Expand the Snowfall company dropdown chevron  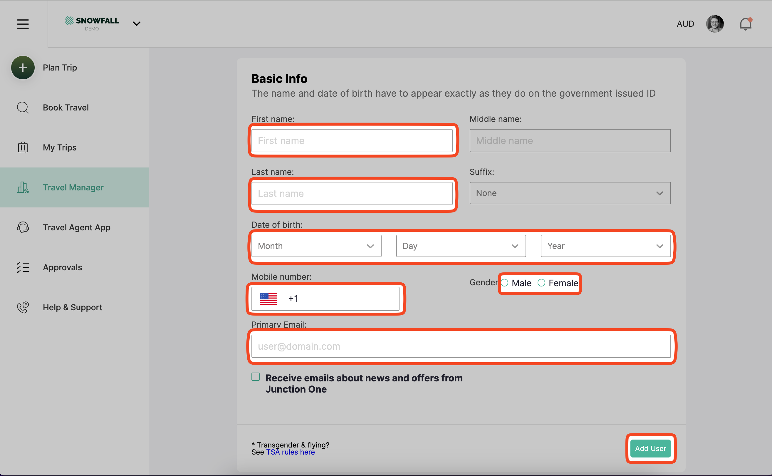(137, 24)
